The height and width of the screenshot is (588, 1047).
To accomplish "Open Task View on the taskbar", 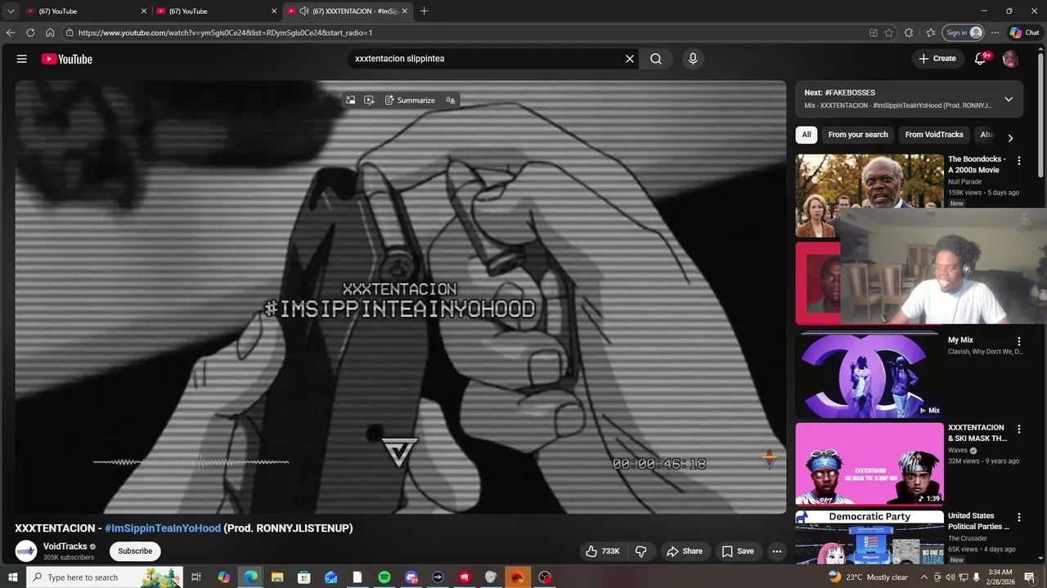I will point(196,577).
